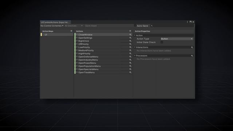Select the OpenSettings action row
The image size is (233, 131).
[103, 38]
